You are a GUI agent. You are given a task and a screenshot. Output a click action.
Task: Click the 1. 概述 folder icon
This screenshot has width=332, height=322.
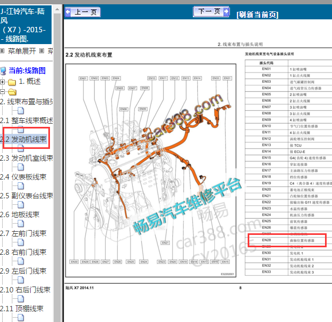click(x=12, y=82)
